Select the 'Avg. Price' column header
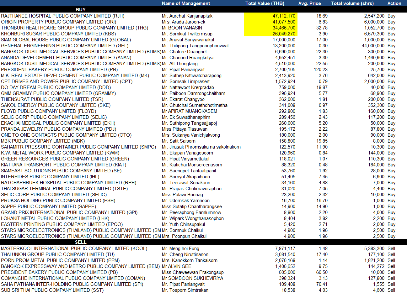This screenshot has height=293, width=407. pyautogui.click(x=309, y=3)
